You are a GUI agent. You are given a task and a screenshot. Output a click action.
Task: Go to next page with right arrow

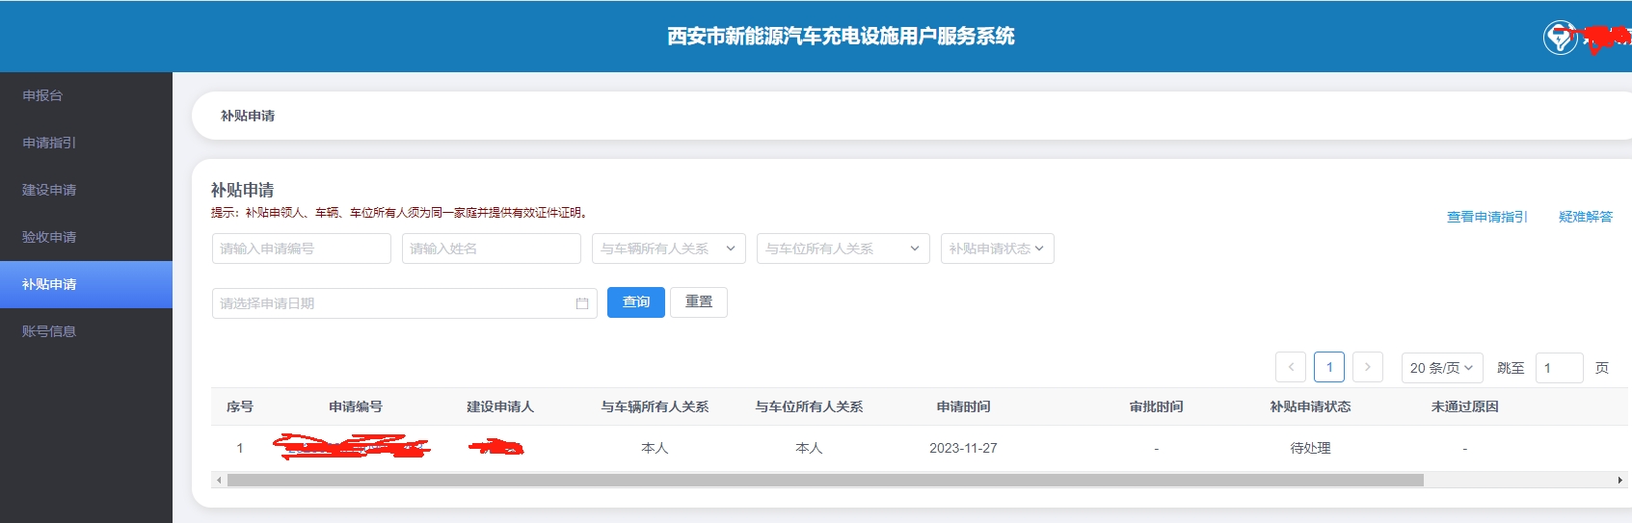pos(1368,367)
